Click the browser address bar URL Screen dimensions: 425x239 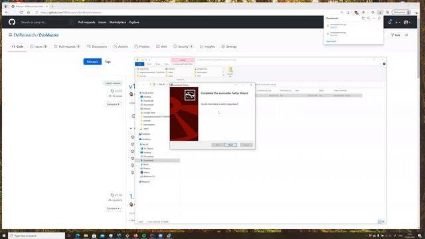[x=71, y=13]
